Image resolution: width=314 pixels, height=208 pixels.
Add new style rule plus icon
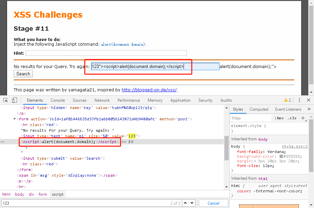pyautogui.click(x=303, y=118)
